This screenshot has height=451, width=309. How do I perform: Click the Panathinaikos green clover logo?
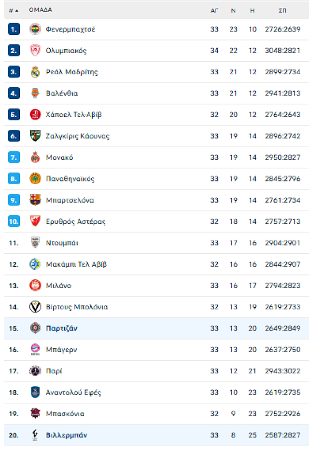pyautogui.click(x=35, y=179)
